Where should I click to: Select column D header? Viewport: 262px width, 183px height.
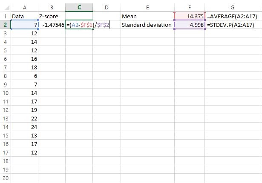[107, 8]
